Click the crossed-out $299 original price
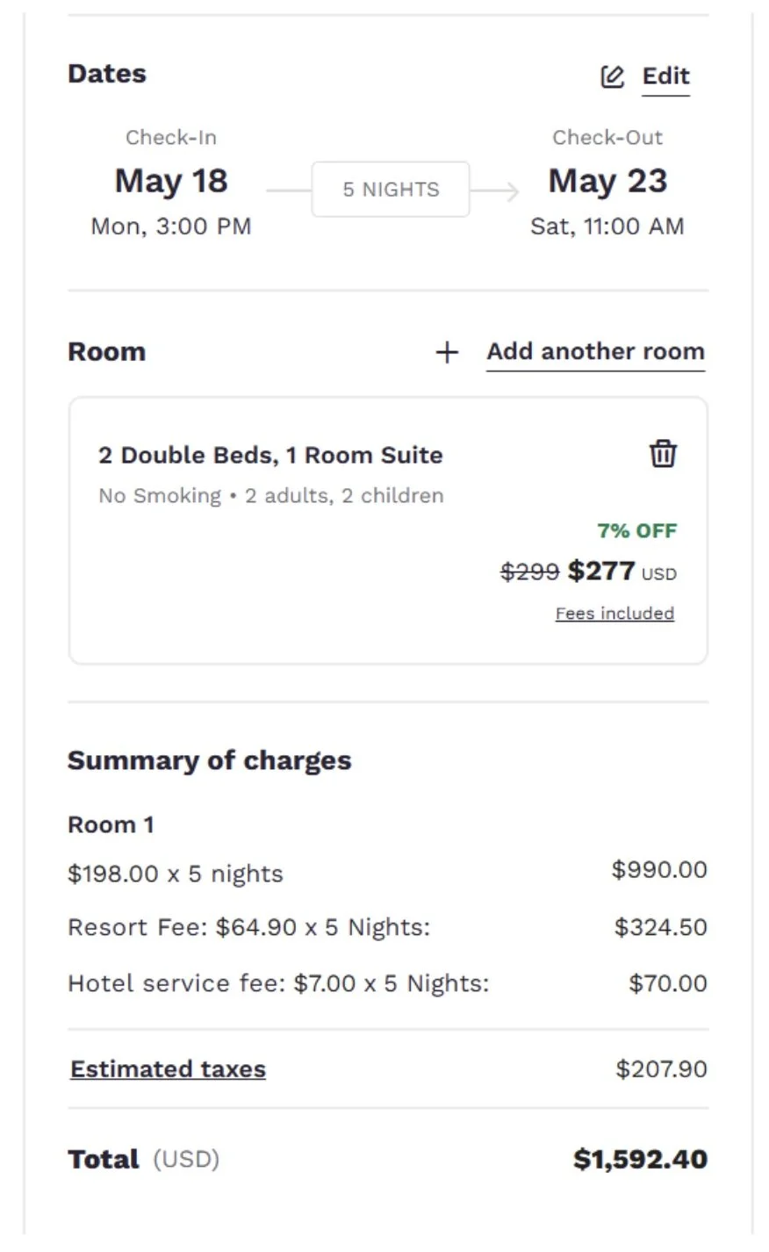 [529, 572]
